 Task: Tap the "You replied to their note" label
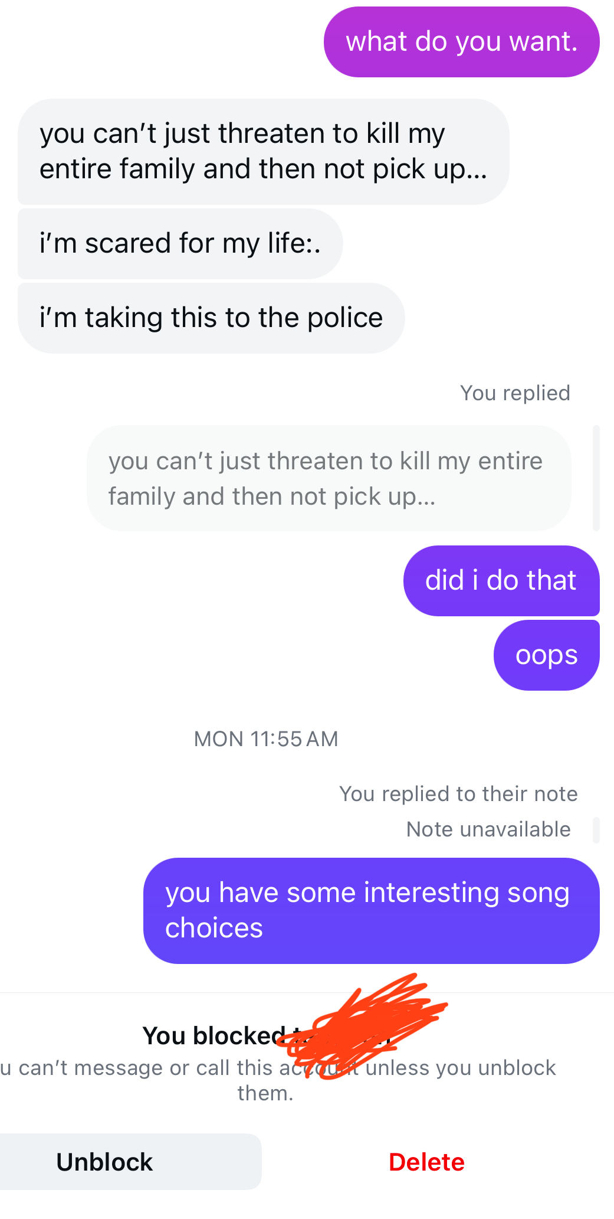click(x=458, y=794)
